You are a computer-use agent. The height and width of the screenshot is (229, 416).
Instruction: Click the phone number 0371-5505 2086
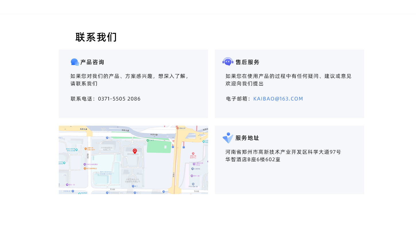click(x=119, y=98)
